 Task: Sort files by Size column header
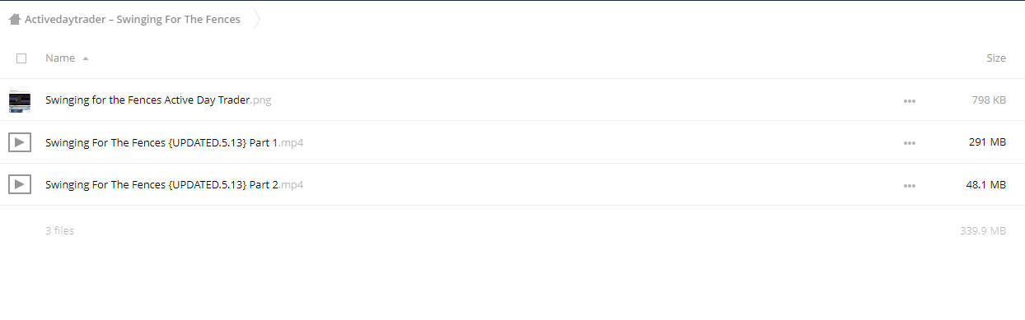click(x=996, y=58)
